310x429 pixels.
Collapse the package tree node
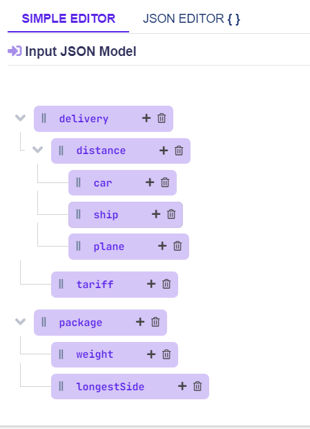pyautogui.click(x=20, y=321)
